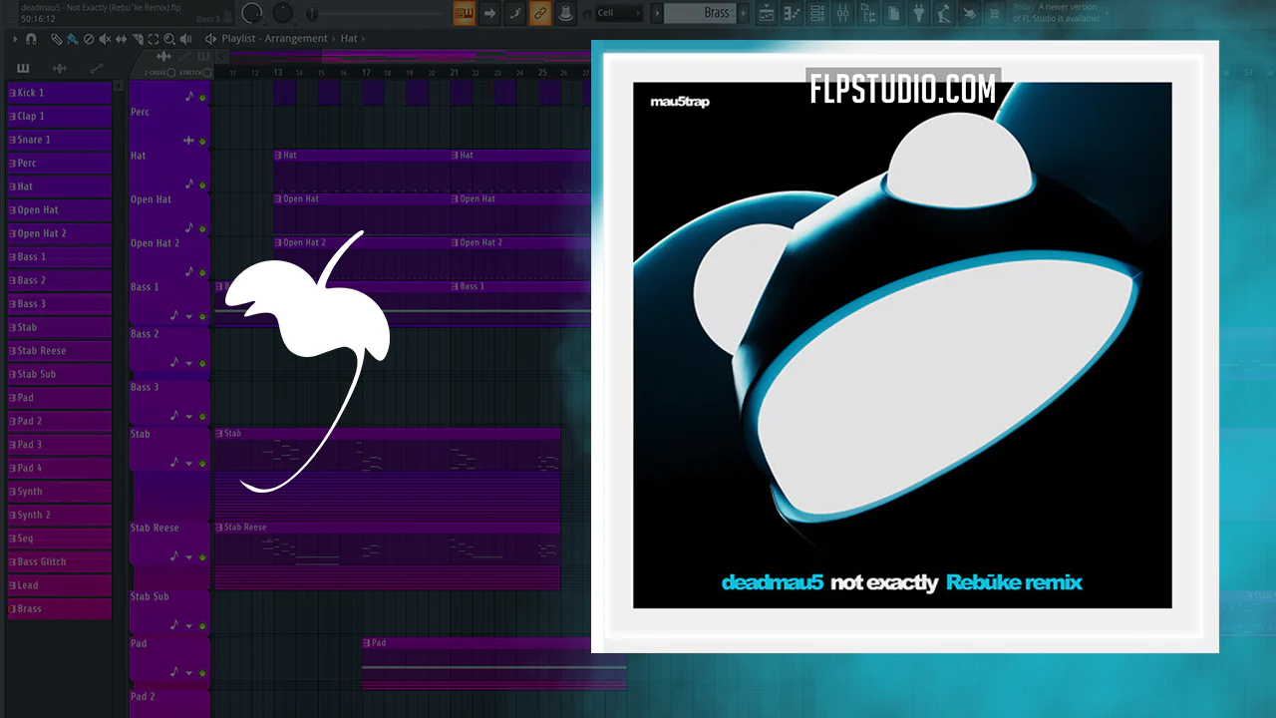
Task: Select the Snare 1 pattern in picker
Action: coord(60,140)
